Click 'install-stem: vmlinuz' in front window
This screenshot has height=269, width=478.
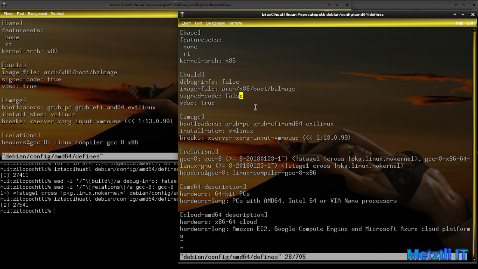[x=217, y=131]
